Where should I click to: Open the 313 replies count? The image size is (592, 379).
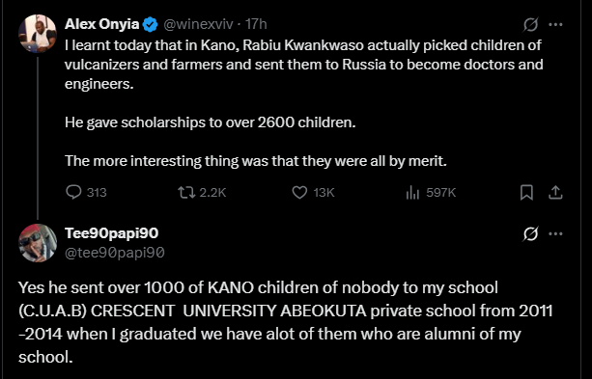(x=97, y=193)
